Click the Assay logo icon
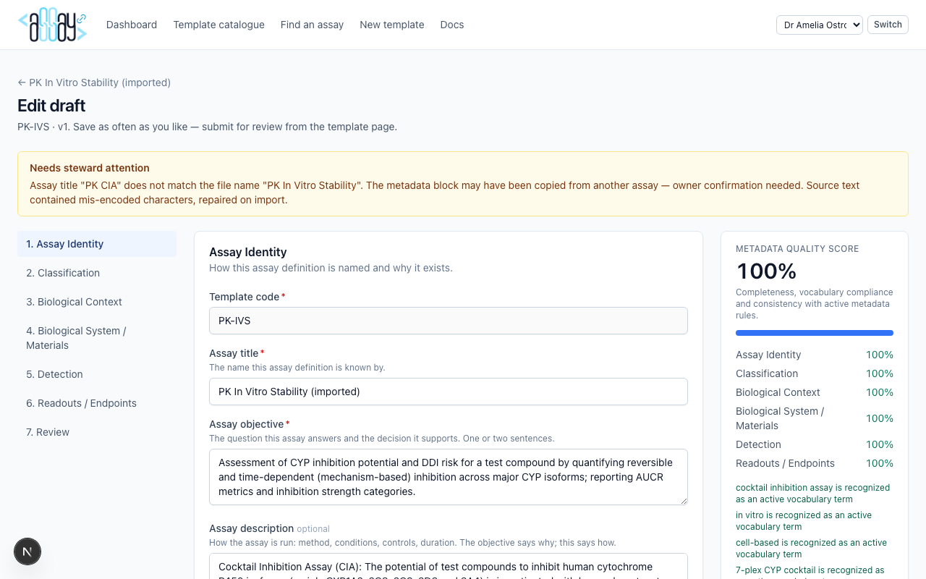 (x=52, y=25)
